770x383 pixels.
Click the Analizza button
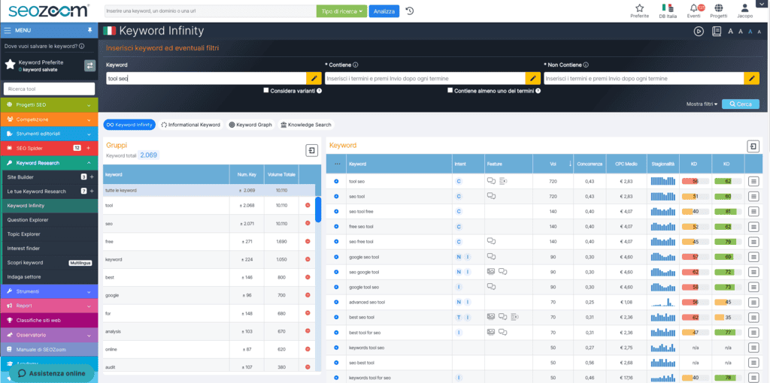(384, 11)
